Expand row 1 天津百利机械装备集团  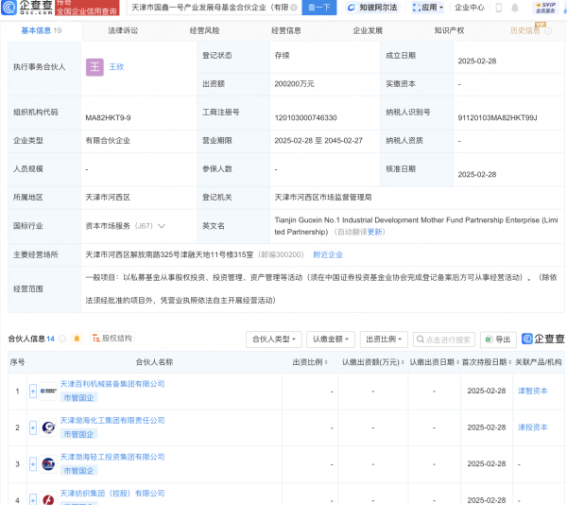click(33, 392)
